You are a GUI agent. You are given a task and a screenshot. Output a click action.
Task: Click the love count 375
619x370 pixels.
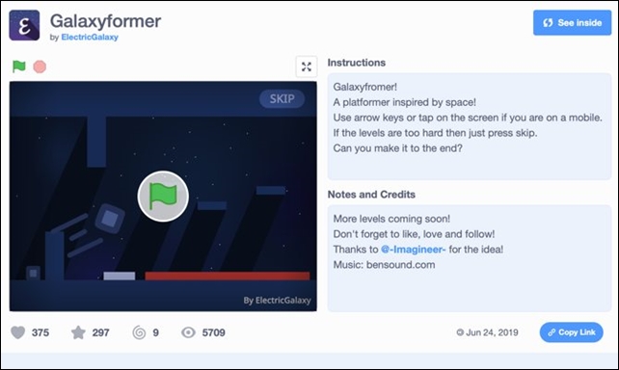40,332
